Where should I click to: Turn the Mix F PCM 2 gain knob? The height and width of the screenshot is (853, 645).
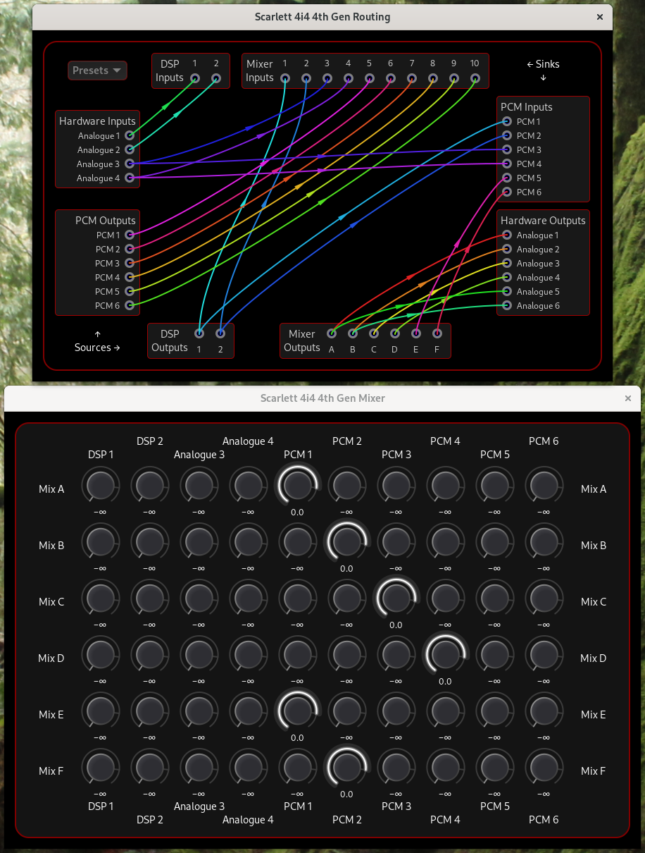(346, 767)
